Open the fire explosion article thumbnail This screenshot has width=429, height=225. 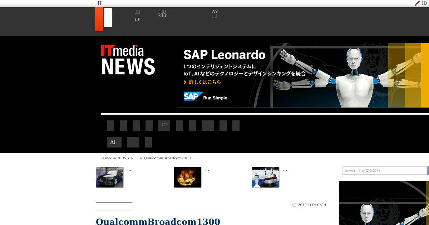(188, 177)
